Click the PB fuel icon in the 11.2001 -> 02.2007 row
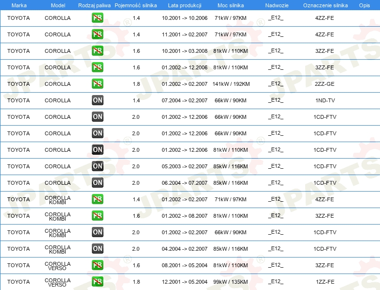380x290 pixels. 97,34
